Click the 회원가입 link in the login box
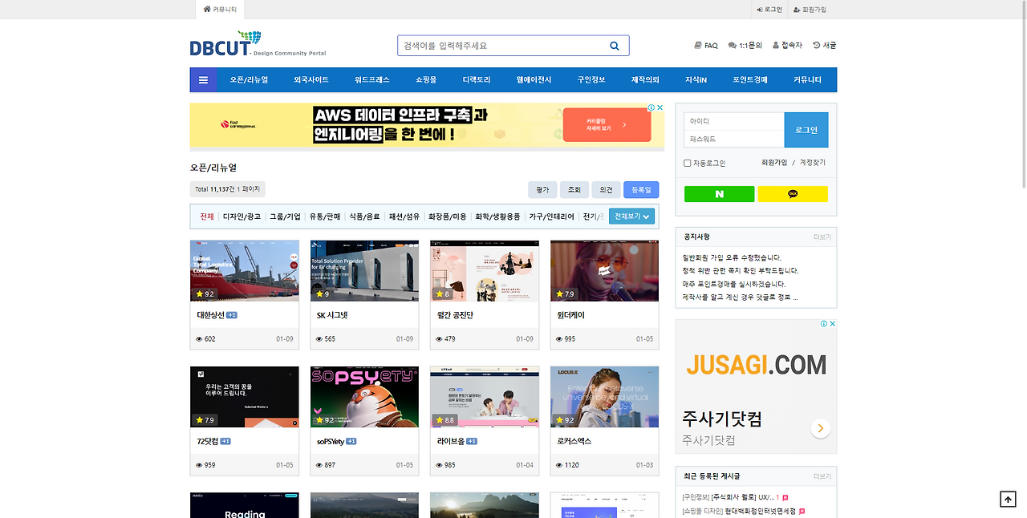1027x518 pixels. pos(774,163)
